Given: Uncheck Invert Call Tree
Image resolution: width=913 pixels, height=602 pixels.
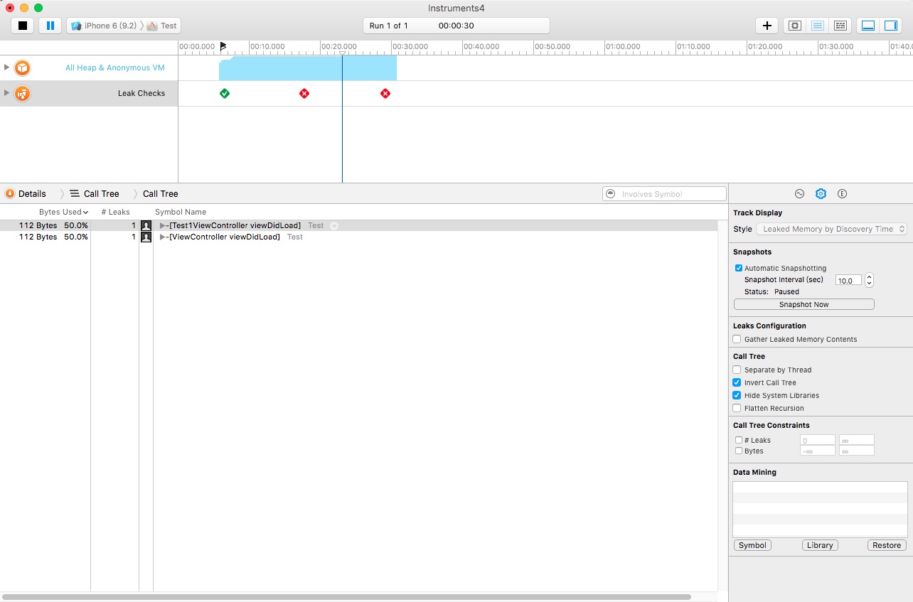Looking at the screenshot, I should (737, 382).
